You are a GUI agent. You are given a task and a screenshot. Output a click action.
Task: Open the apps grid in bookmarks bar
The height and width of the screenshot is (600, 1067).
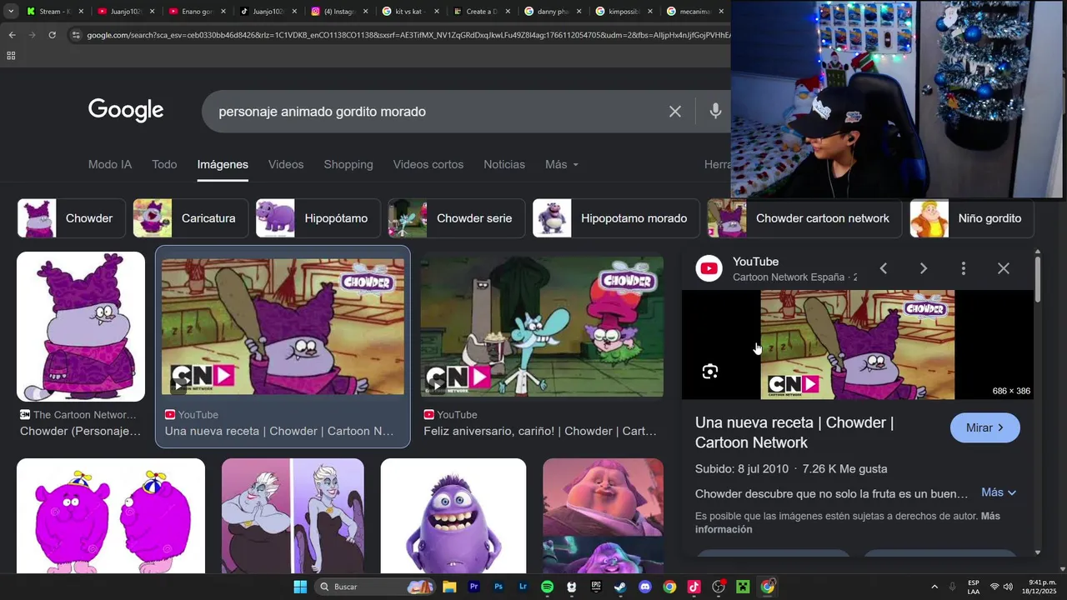click(x=11, y=56)
